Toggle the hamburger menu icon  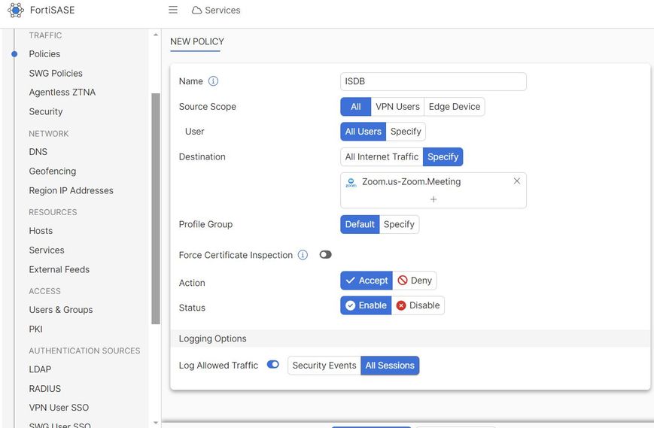coord(173,10)
